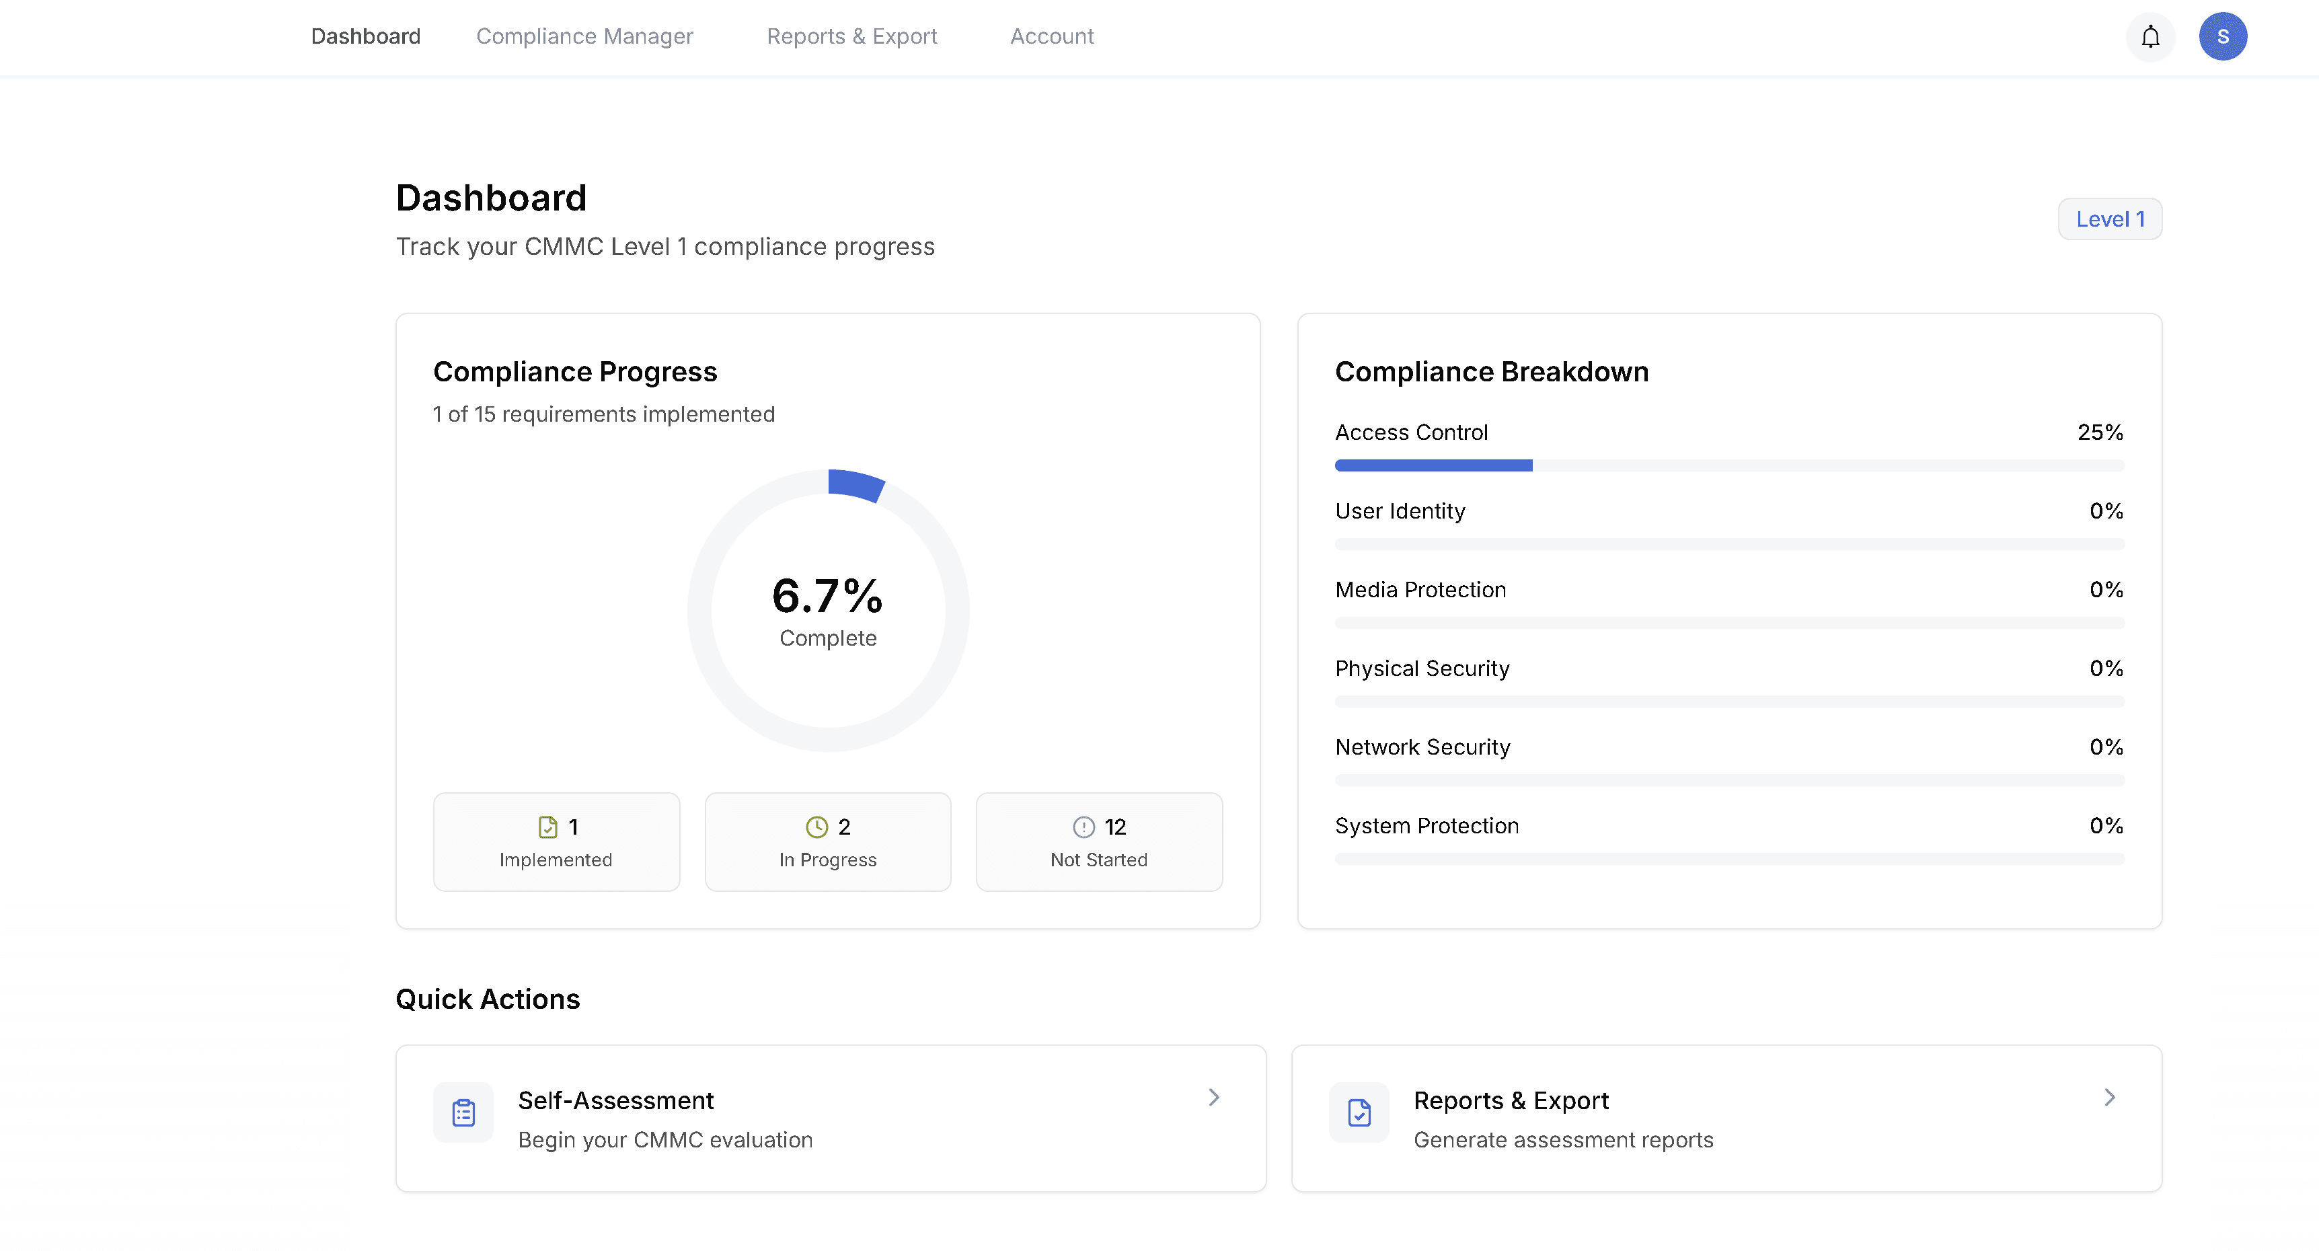Open the notifications bell icon
This screenshot has height=1251, width=2319.
click(x=2150, y=37)
